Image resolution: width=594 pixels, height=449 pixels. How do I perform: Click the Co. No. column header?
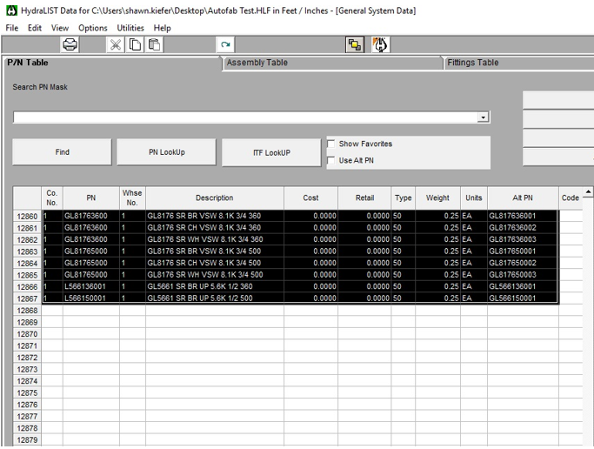point(52,198)
